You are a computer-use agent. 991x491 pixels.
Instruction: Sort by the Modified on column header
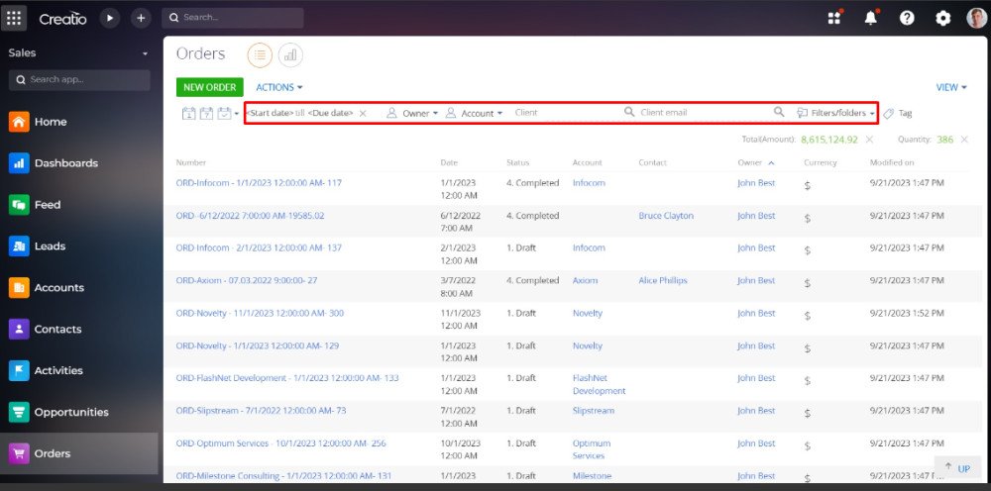point(892,162)
